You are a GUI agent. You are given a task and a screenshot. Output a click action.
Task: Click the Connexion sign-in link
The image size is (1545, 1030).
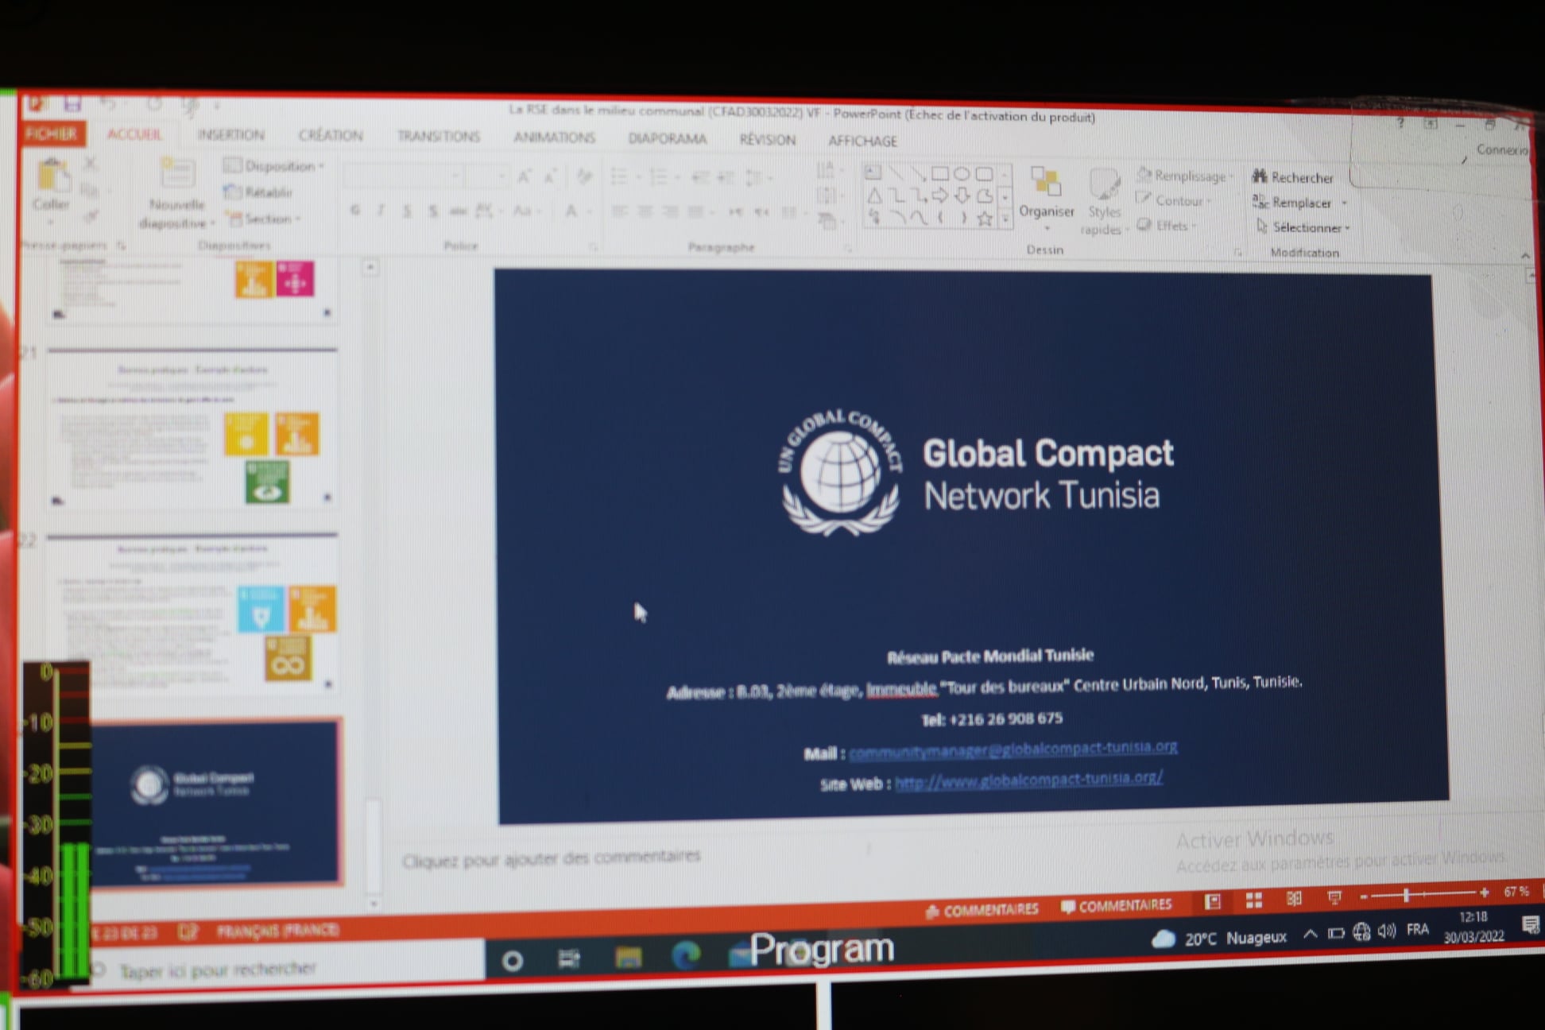point(1501,149)
